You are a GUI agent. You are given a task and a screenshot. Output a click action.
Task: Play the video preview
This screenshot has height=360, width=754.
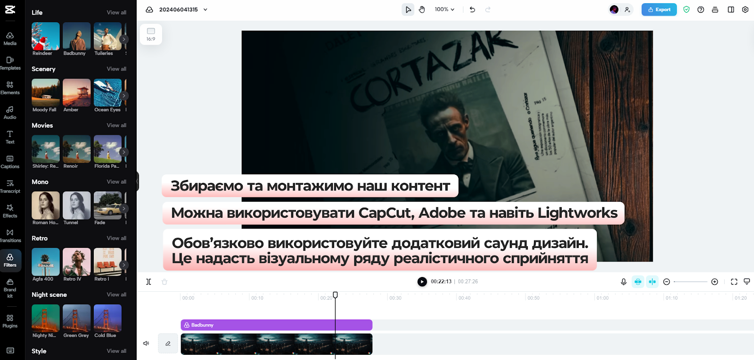[422, 282]
